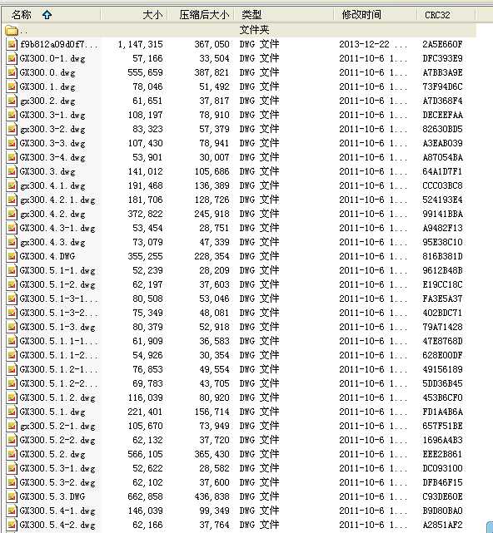Click the gx300.5.2-1.dwg file icon

click(x=12, y=426)
